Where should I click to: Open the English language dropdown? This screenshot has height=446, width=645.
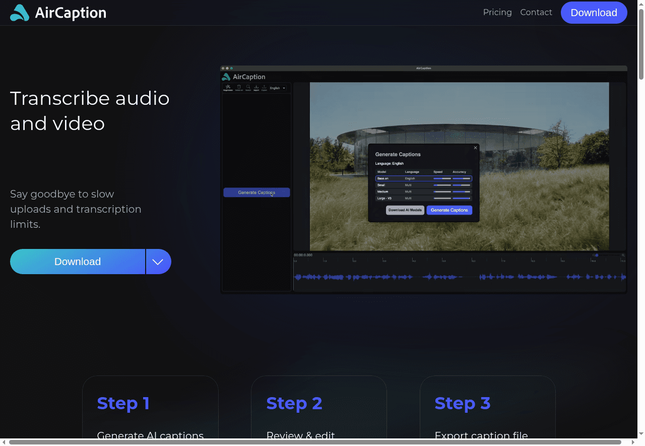277,88
